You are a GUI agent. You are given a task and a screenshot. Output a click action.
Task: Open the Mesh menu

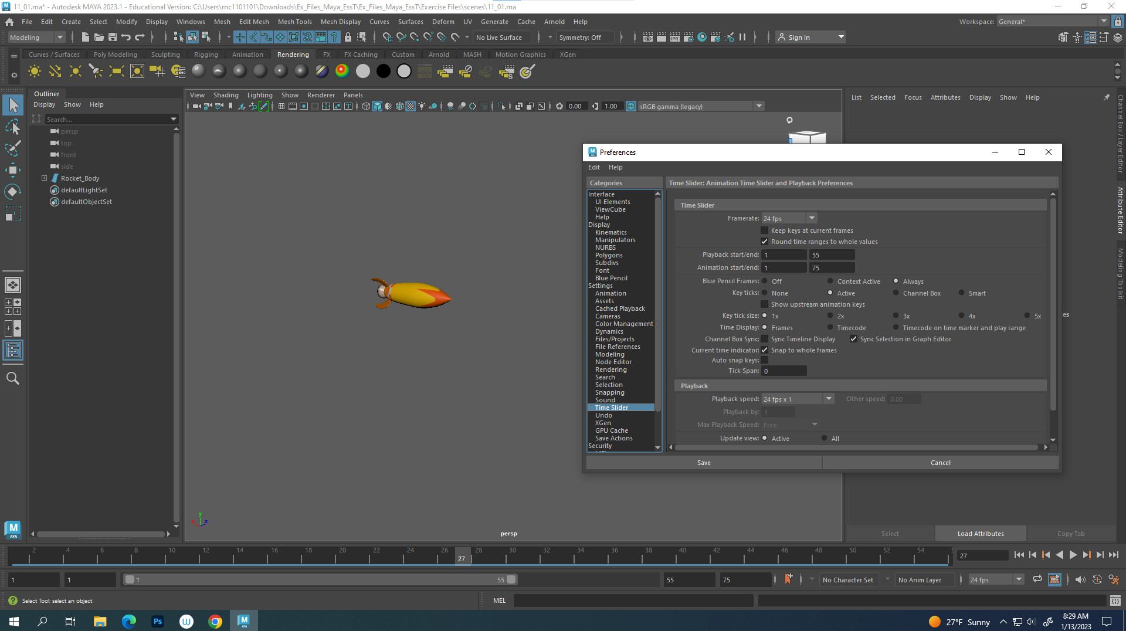222,22
